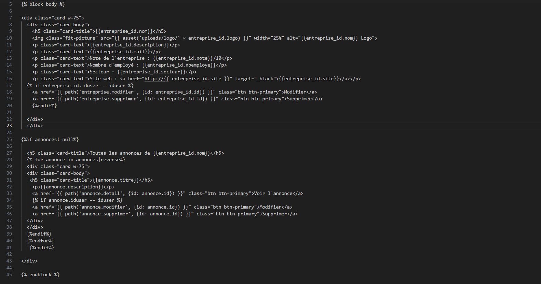The image size is (541, 284).
Task: Click '<div class="card w-75">' on line 7
Action: tap(53, 18)
